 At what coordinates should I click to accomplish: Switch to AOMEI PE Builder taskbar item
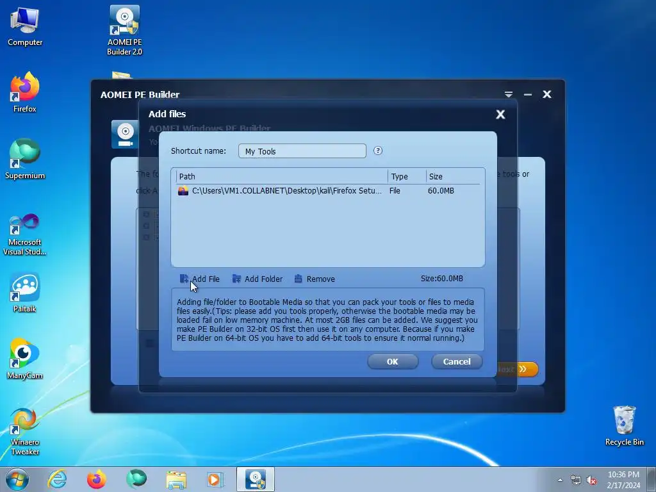click(256, 479)
